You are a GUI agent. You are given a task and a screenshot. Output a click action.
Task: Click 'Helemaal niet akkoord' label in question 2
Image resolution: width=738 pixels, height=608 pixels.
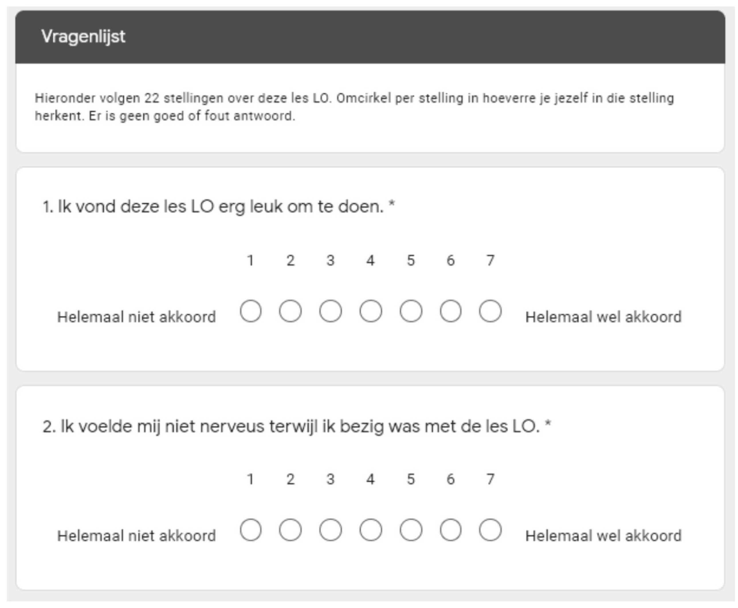pyautogui.click(x=136, y=536)
